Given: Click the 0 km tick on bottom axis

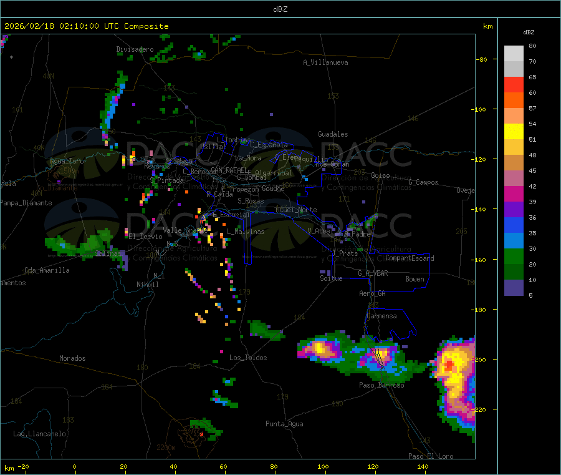Looking at the screenshot, I should [74, 466].
